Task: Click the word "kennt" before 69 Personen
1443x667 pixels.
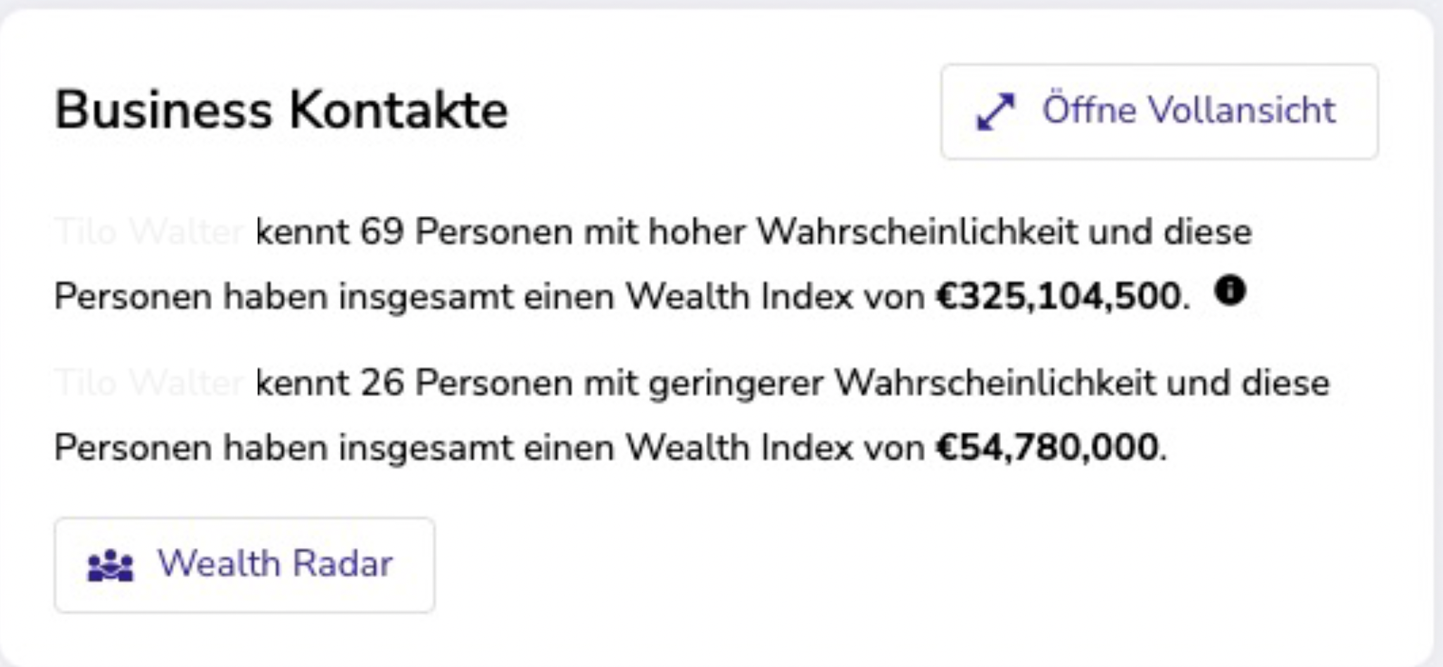Action: pyautogui.click(x=302, y=231)
